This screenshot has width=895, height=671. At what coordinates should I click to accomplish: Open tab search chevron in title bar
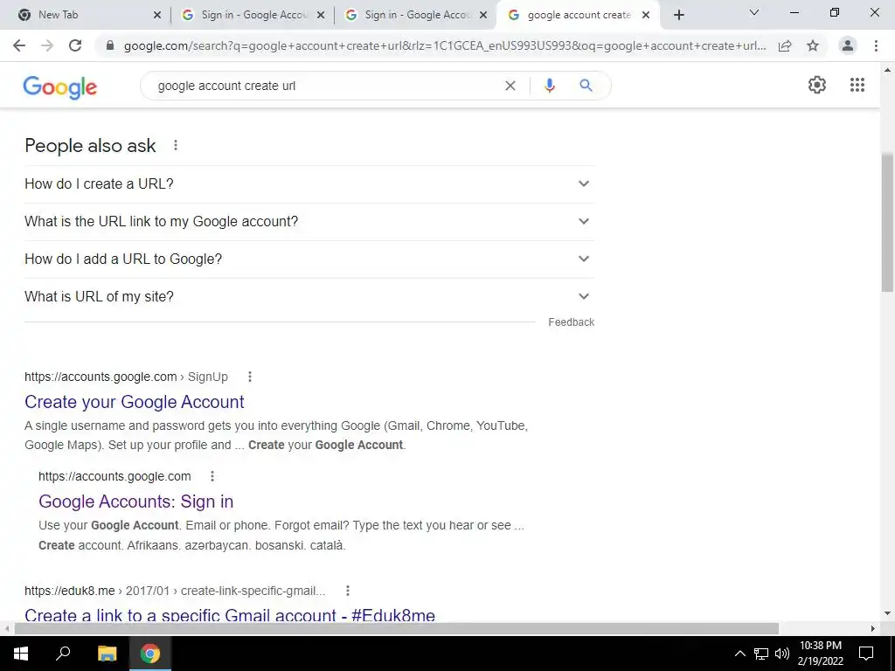(x=754, y=12)
